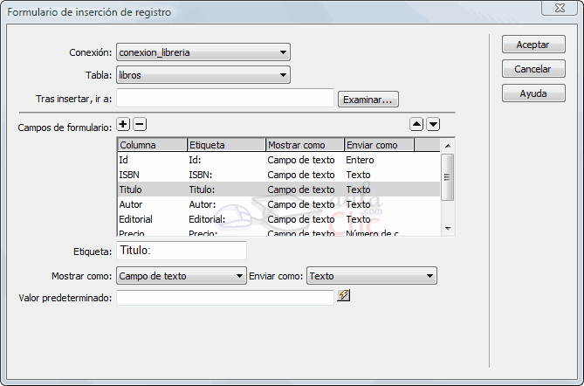Click the Columna column header
Viewport: 584px width, 386px height.
pos(152,145)
